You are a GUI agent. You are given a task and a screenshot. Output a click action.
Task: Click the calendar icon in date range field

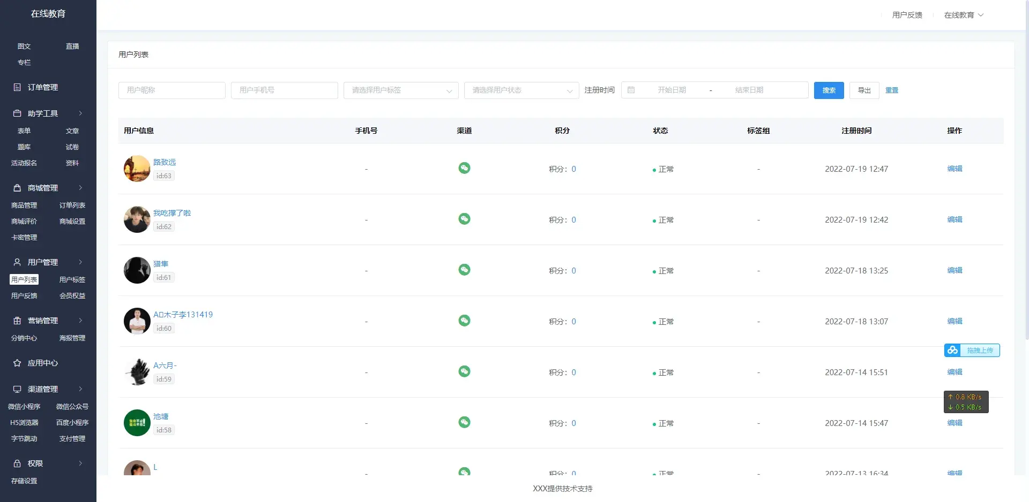pos(631,90)
